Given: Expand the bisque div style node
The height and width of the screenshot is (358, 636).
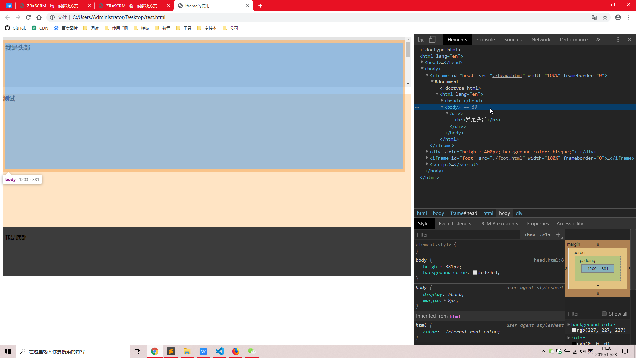Looking at the screenshot, I should tap(427, 152).
